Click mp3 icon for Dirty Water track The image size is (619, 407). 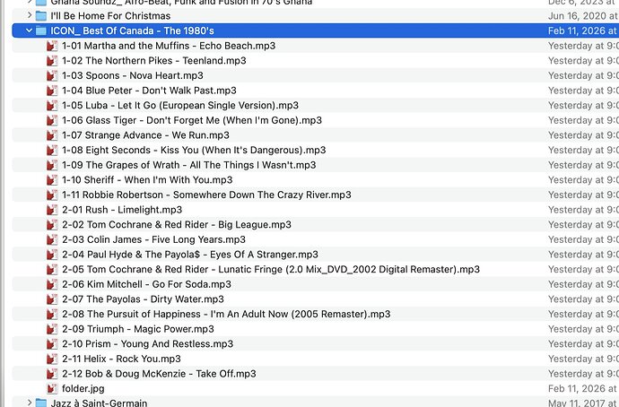click(x=52, y=299)
